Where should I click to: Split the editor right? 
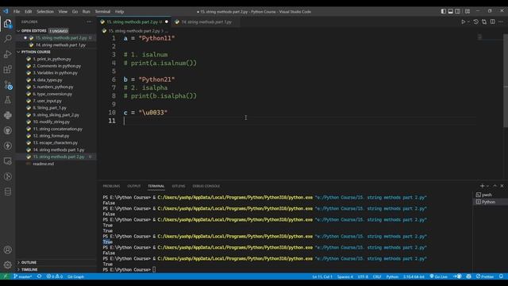(x=492, y=21)
